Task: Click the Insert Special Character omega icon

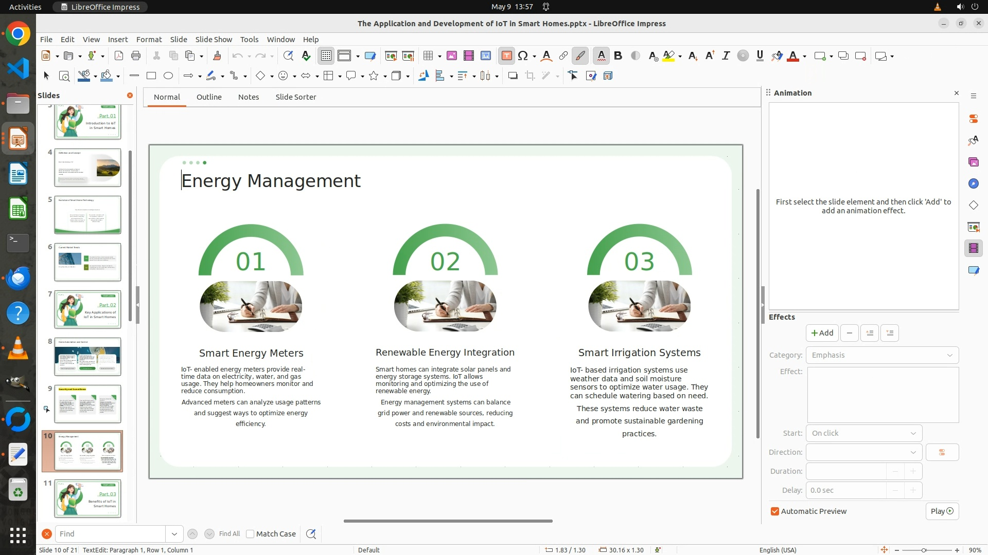Action: (x=523, y=56)
